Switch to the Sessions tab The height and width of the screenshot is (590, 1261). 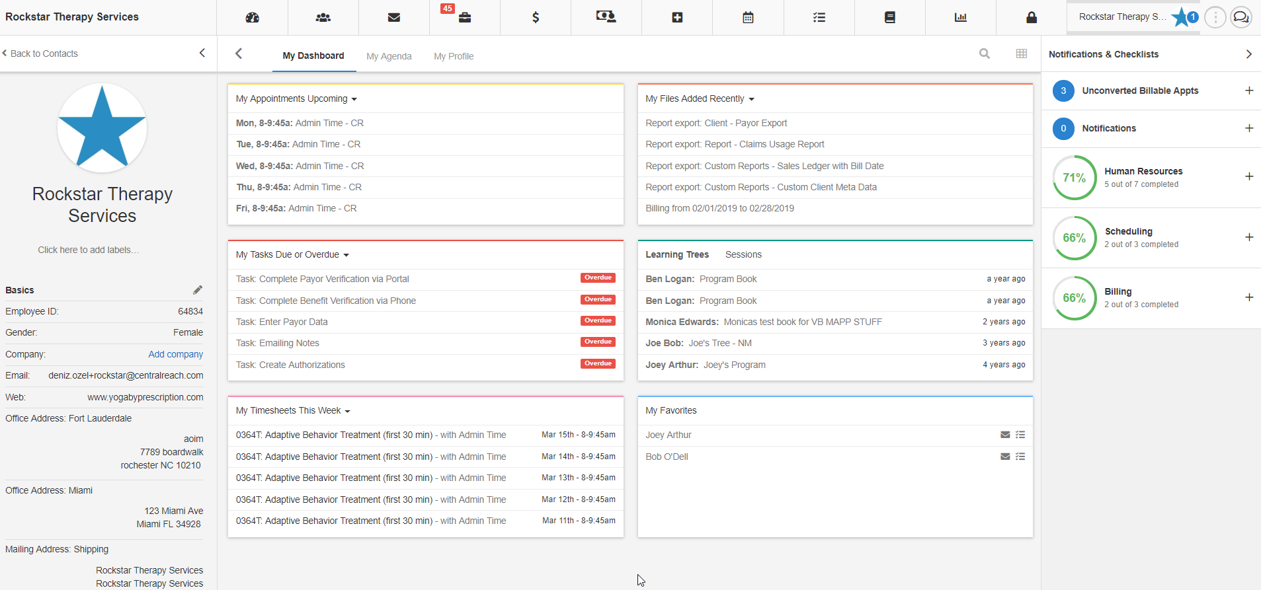tap(743, 254)
